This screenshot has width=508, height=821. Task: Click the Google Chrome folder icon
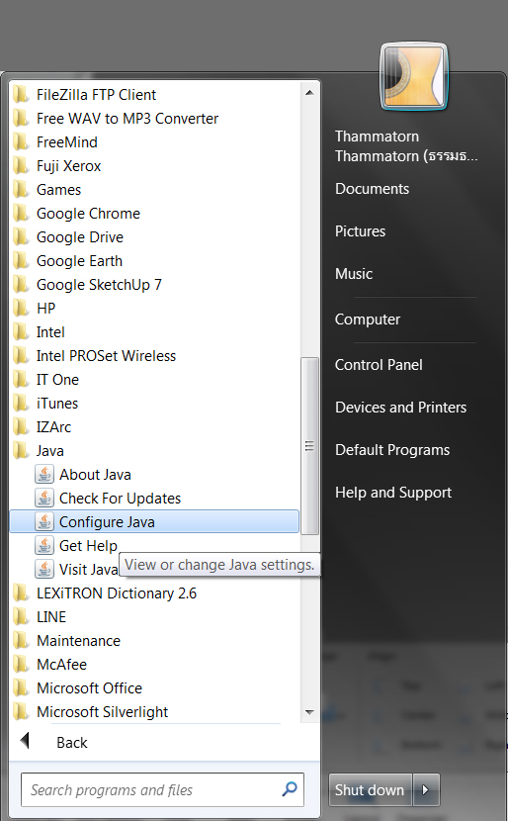click(21, 213)
